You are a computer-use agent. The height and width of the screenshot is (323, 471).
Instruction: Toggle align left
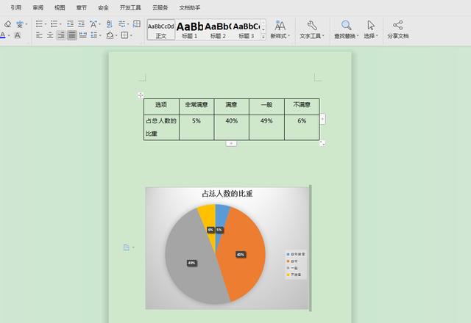click(39, 35)
